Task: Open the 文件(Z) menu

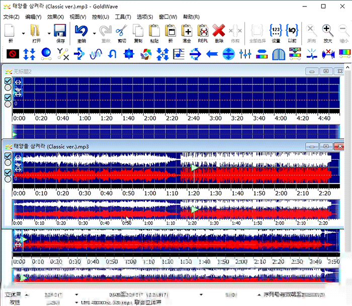Action: point(11,17)
